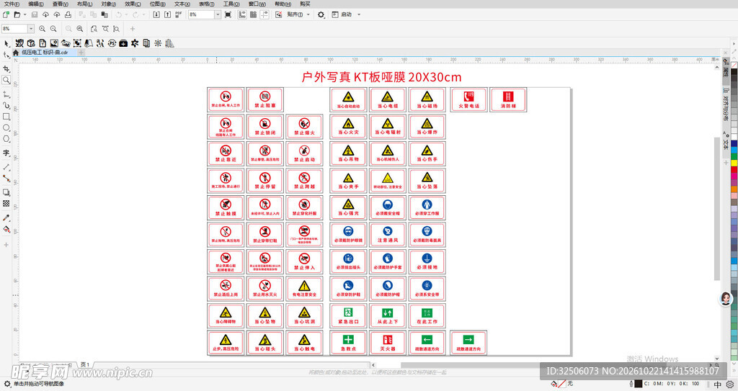The height and width of the screenshot is (391, 738).
Task: Select the Freehand curve tool
Action: [x=6, y=94]
